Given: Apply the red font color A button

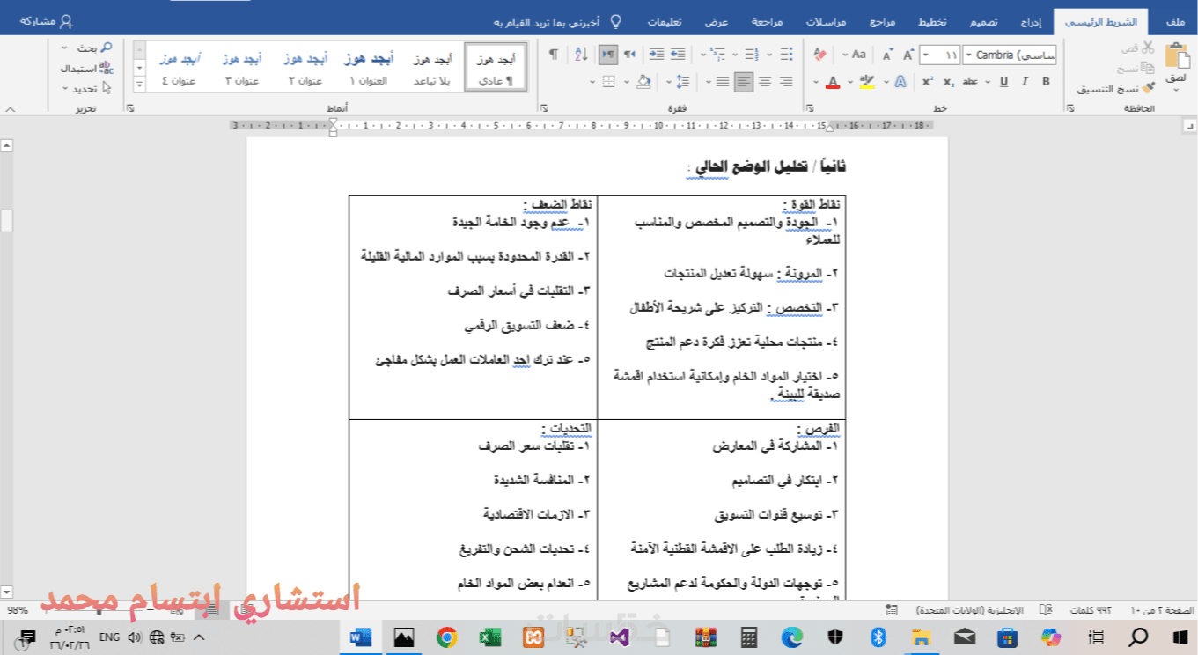Looking at the screenshot, I should (833, 82).
